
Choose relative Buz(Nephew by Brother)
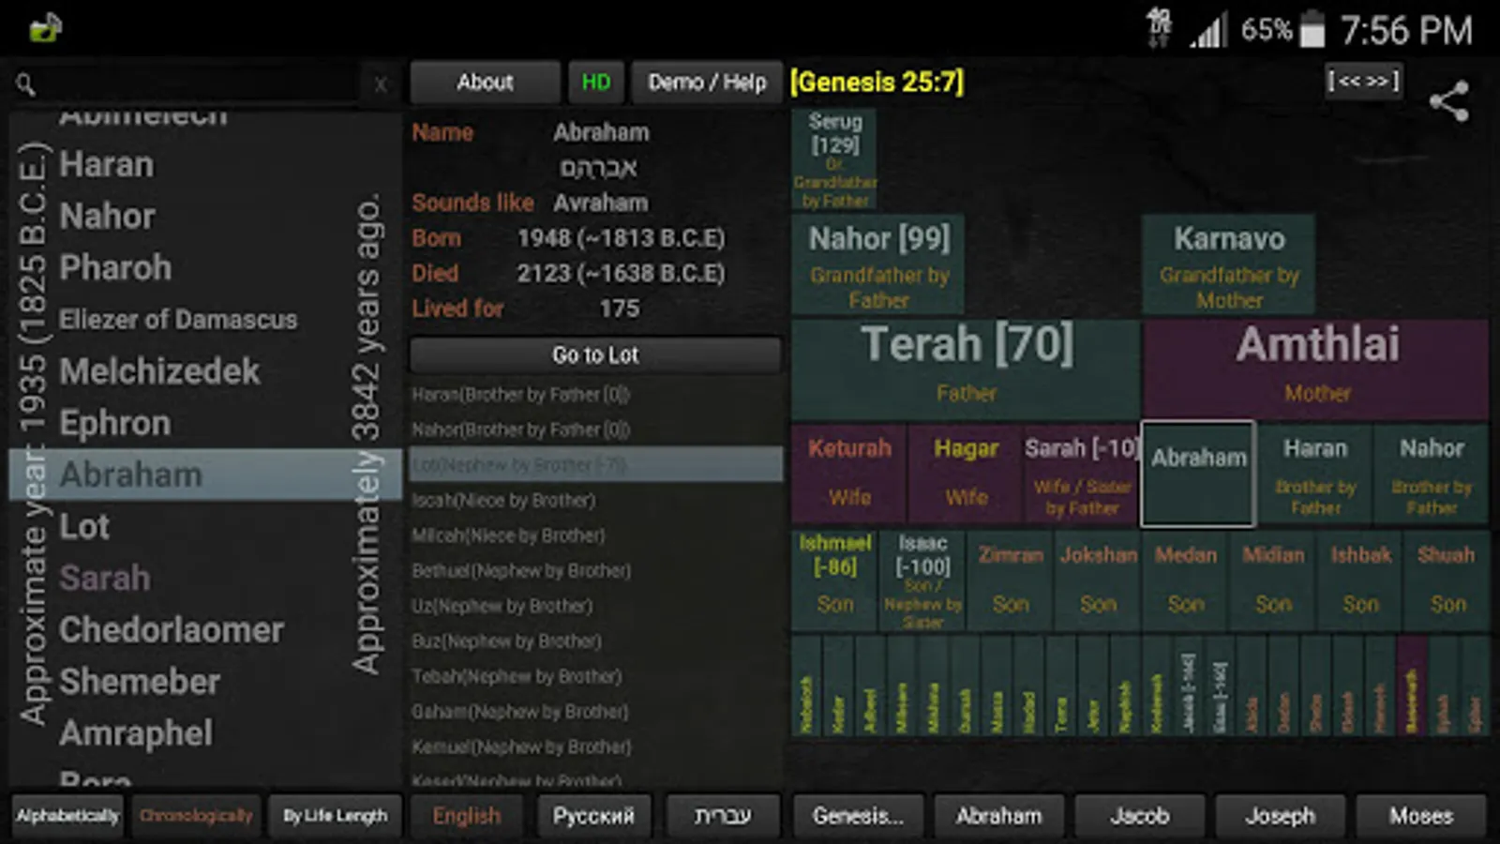point(595,641)
